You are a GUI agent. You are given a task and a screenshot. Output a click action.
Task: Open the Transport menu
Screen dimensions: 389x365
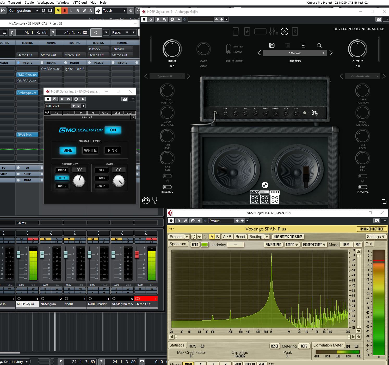coord(15,3)
